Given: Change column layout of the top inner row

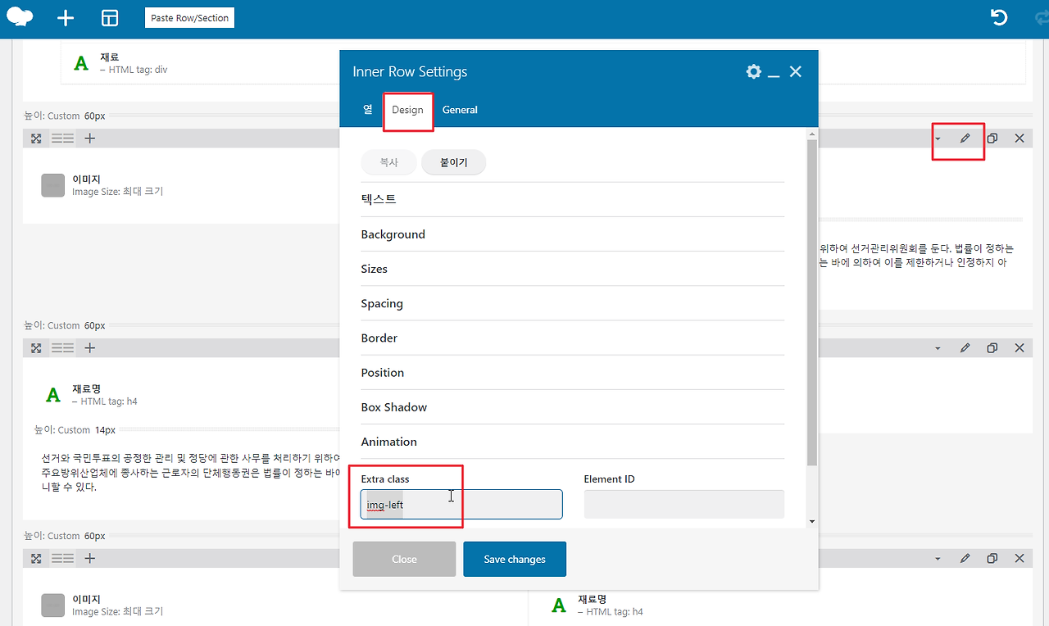Looking at the screenshot, I should point(63,138).
